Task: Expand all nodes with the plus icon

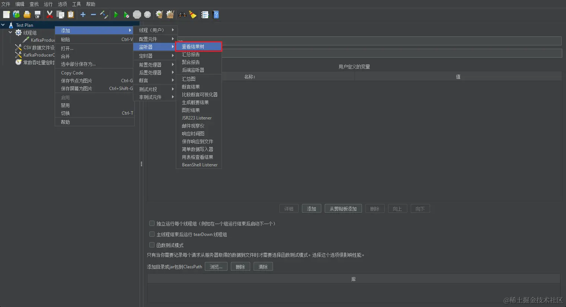Action: pyautogui.click(x=83, y=15)
